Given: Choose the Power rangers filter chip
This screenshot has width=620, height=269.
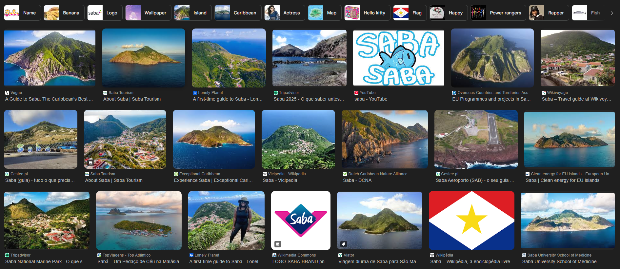Looking at the screenshot, I should click(x=498, y=13).
